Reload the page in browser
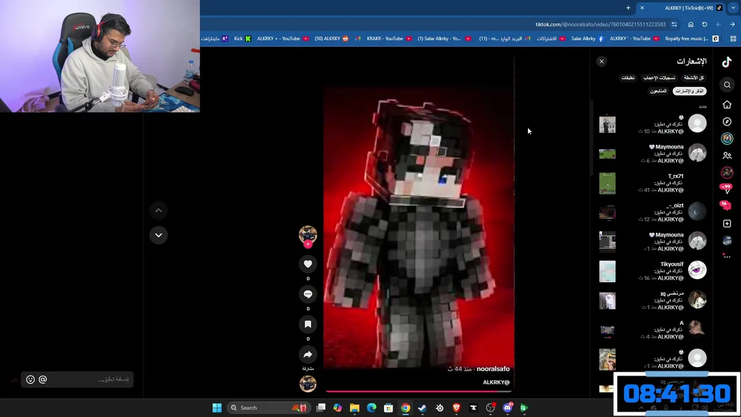The width and height of the screenshot is (741, 417). (705, 24)
